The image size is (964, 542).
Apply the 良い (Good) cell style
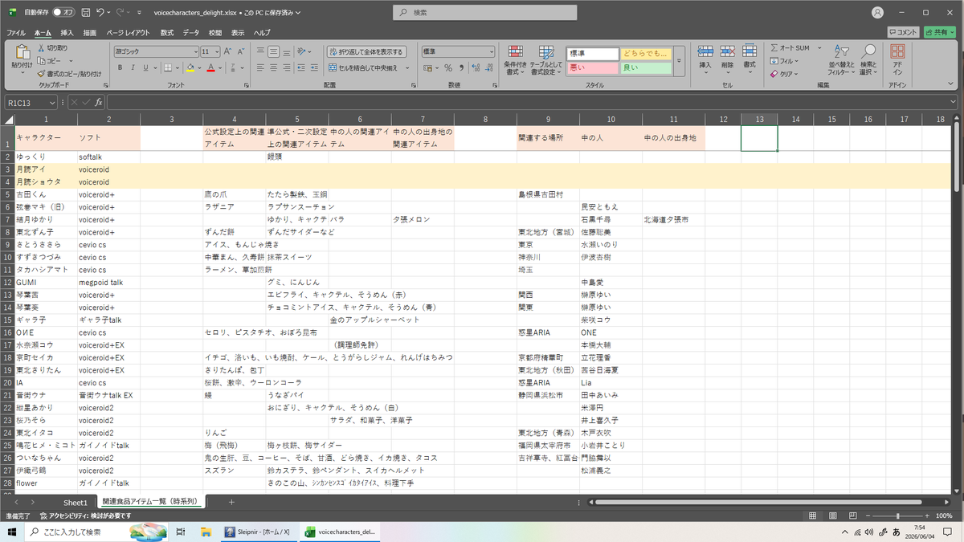click(645, 67)
